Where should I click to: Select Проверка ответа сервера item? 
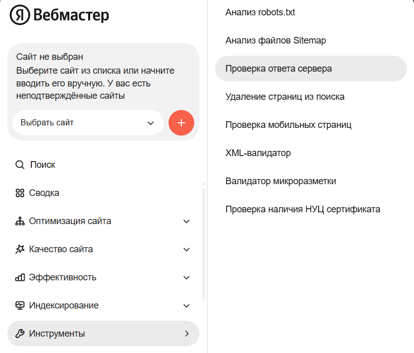311,69
